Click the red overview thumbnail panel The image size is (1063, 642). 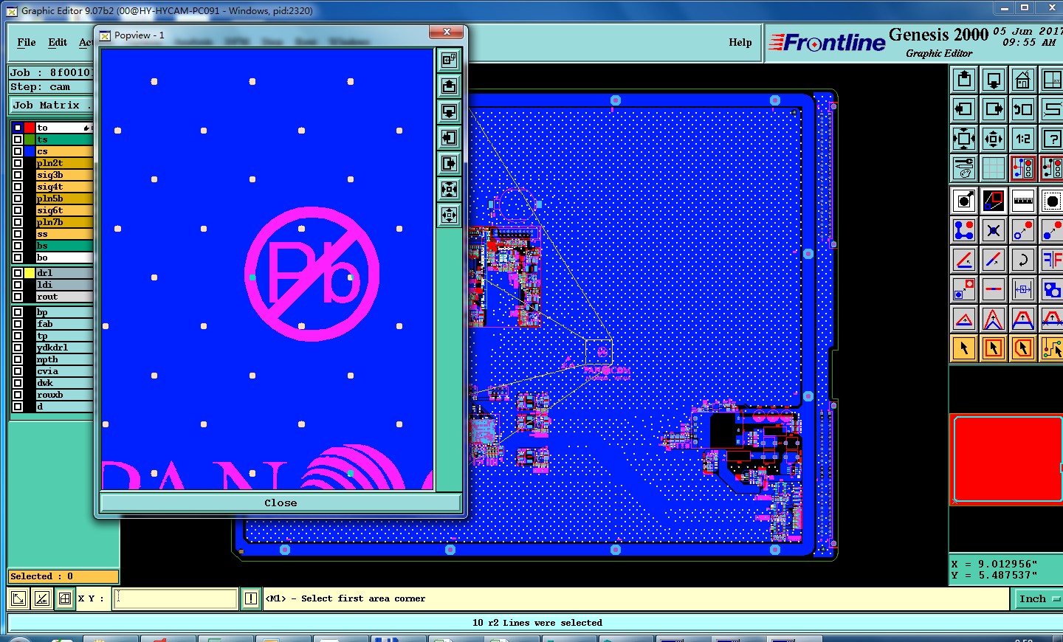click(x=1006, y=460)
